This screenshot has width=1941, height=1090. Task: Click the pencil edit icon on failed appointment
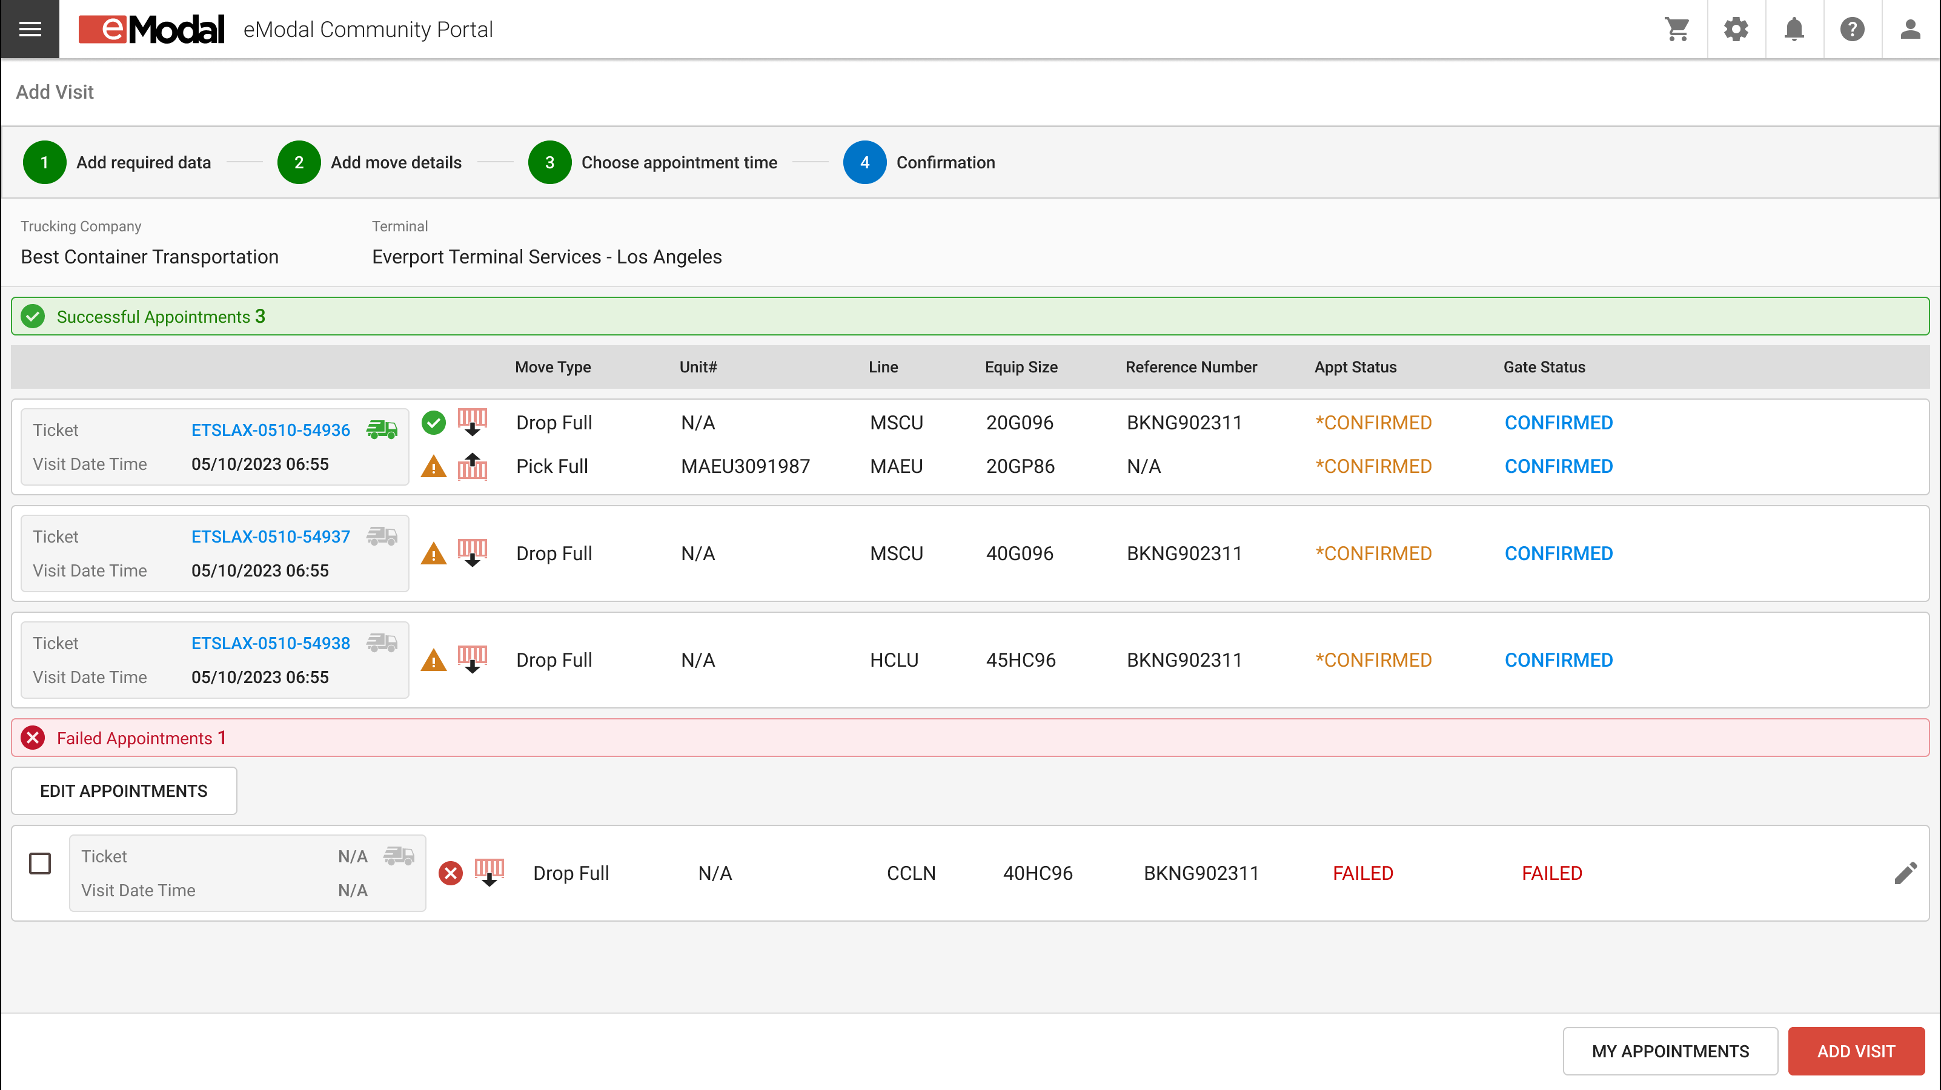pyautogui.click(x=1905, y=873)
